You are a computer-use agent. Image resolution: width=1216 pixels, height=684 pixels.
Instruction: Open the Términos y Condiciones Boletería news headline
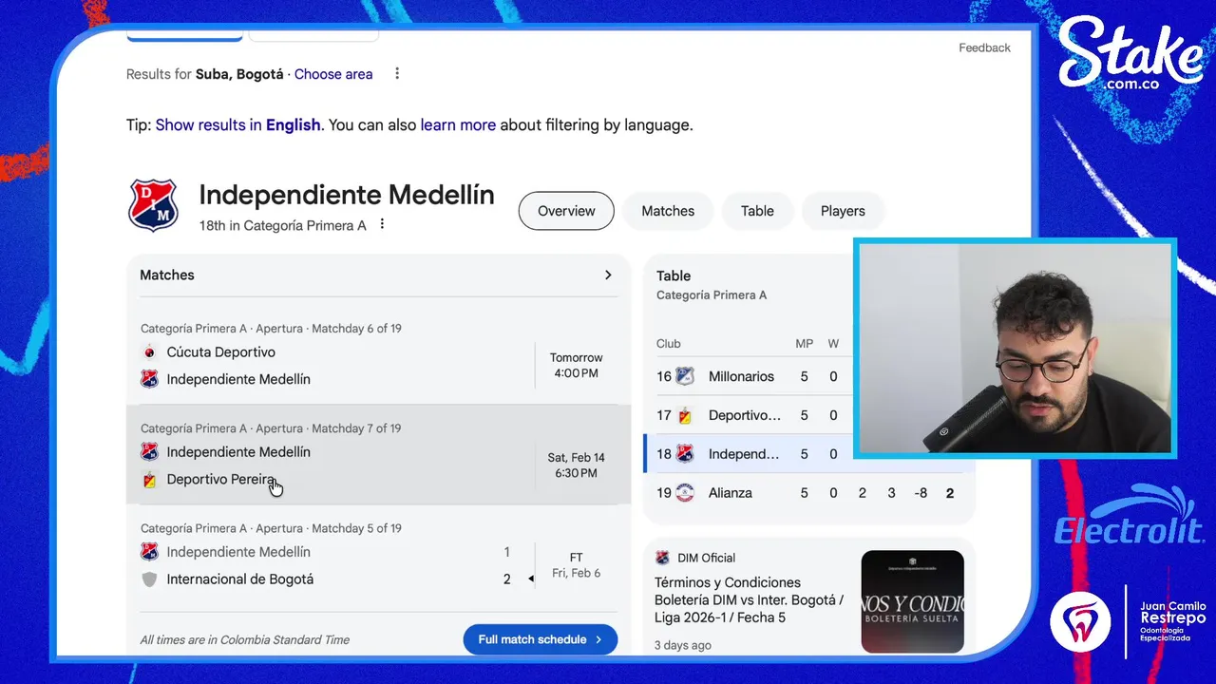749,599
